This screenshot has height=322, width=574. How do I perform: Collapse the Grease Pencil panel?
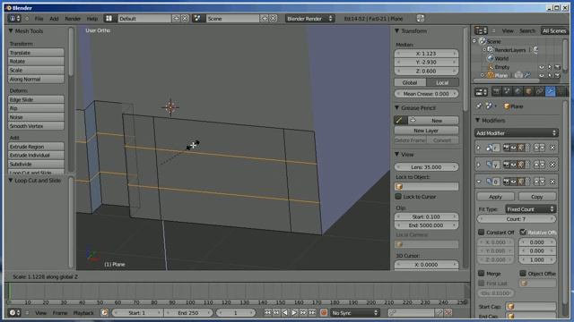[x=396, y=107]
